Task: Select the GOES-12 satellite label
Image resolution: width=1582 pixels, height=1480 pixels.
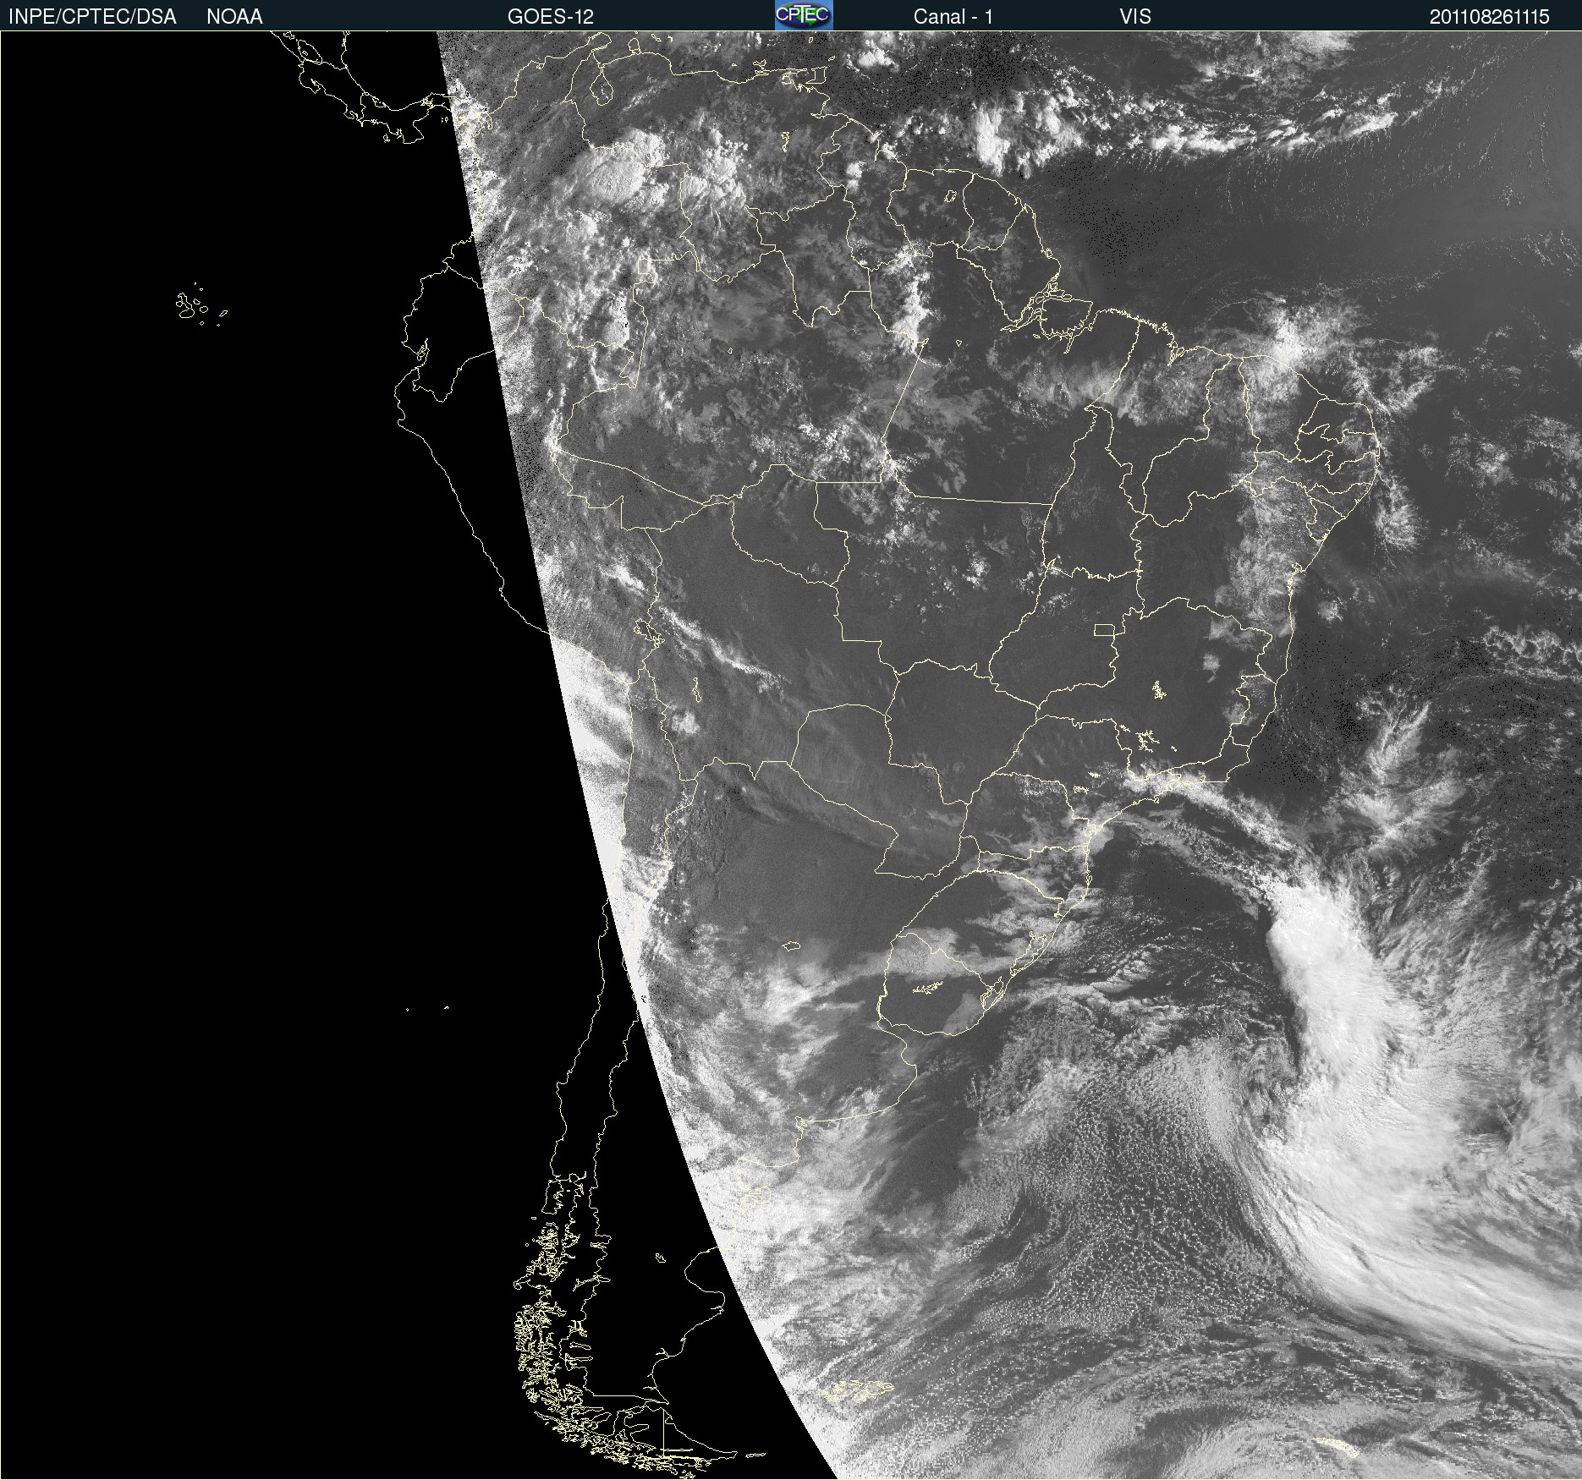Action: tap(551, 17)
